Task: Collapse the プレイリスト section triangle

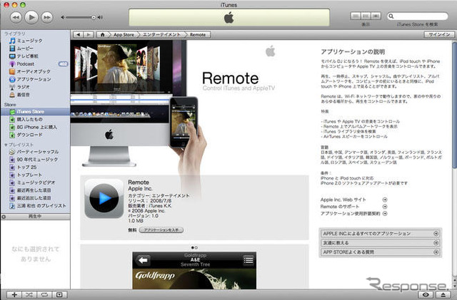Action: [x=6, y=145]
